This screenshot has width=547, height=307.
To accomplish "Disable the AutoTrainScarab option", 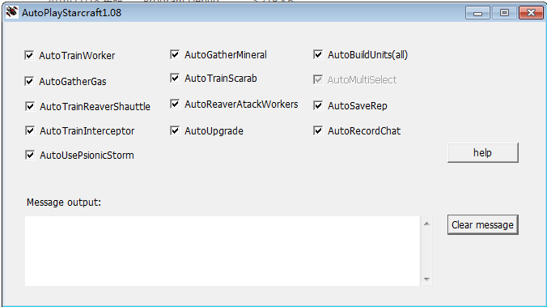I will click(175, 78).
